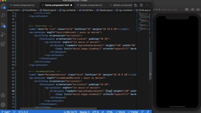
Task: Click the vertical editor scrollbar
Action: (x=150, y=66)
